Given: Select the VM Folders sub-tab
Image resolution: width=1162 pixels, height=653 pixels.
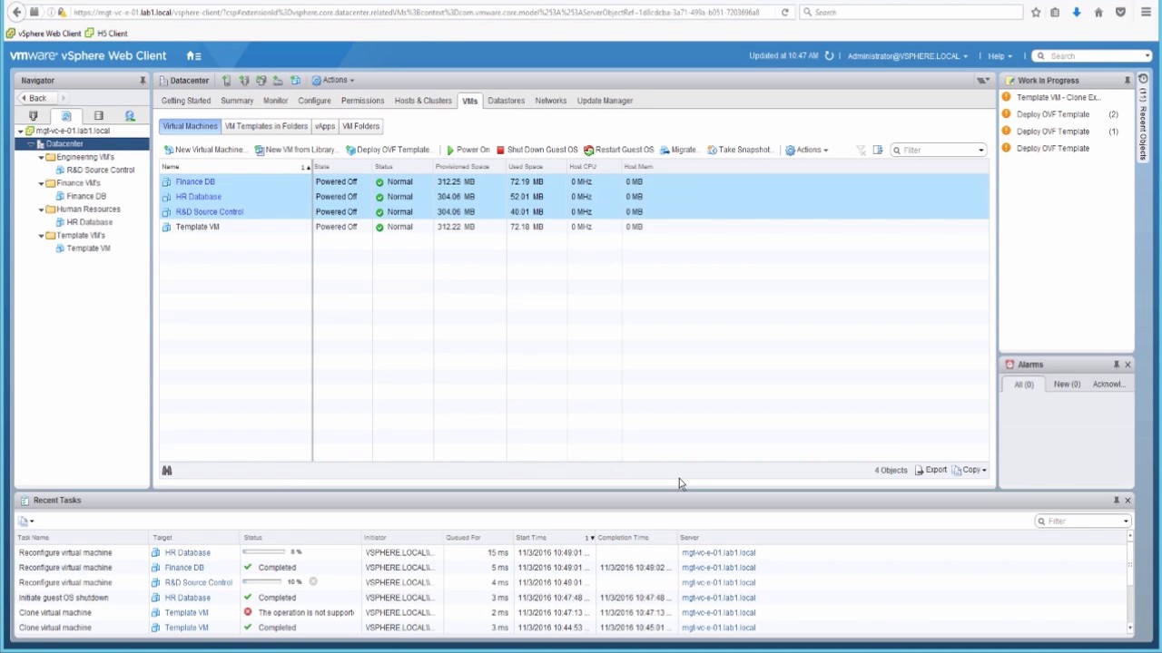Looking at the screenshot, I should click(x=360, y=126).
